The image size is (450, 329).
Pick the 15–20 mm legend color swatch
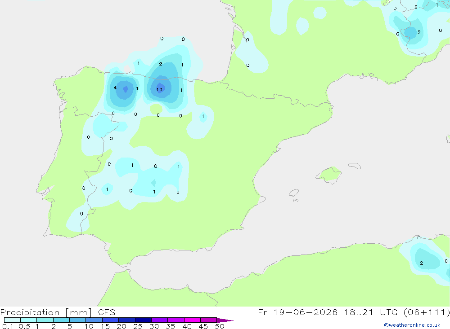111,320
